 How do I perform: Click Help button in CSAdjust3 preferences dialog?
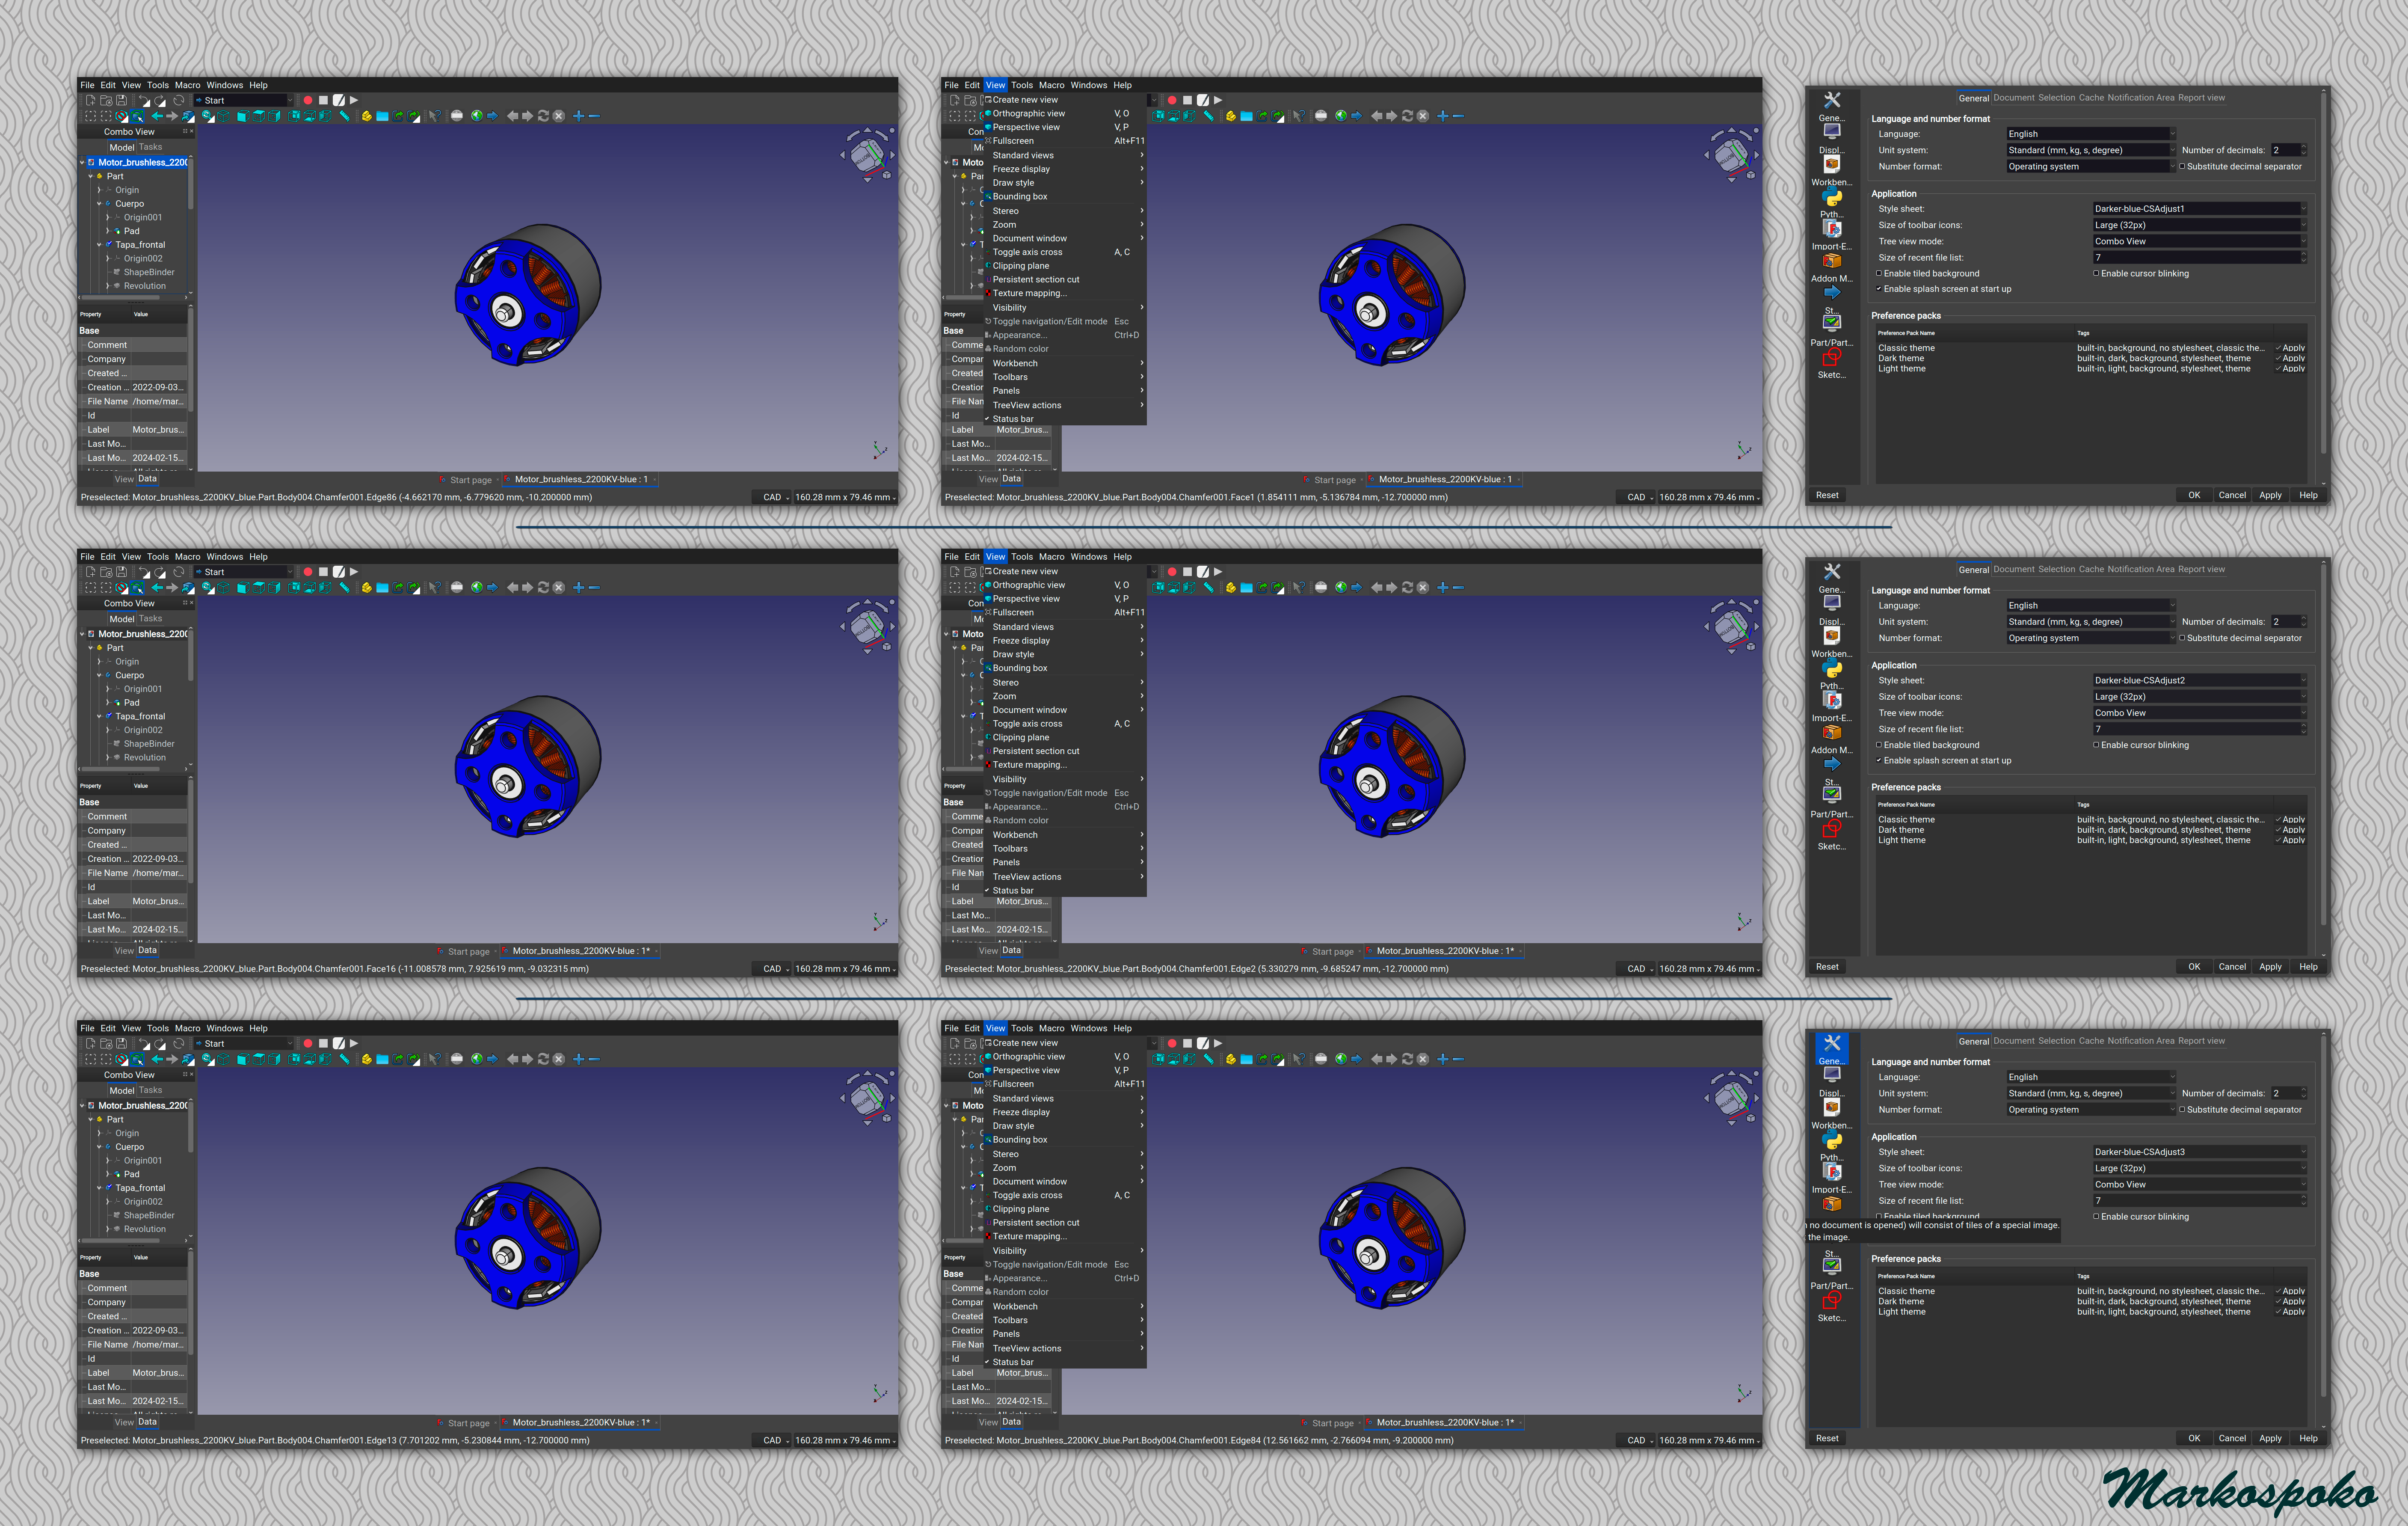(2308, 1438)
